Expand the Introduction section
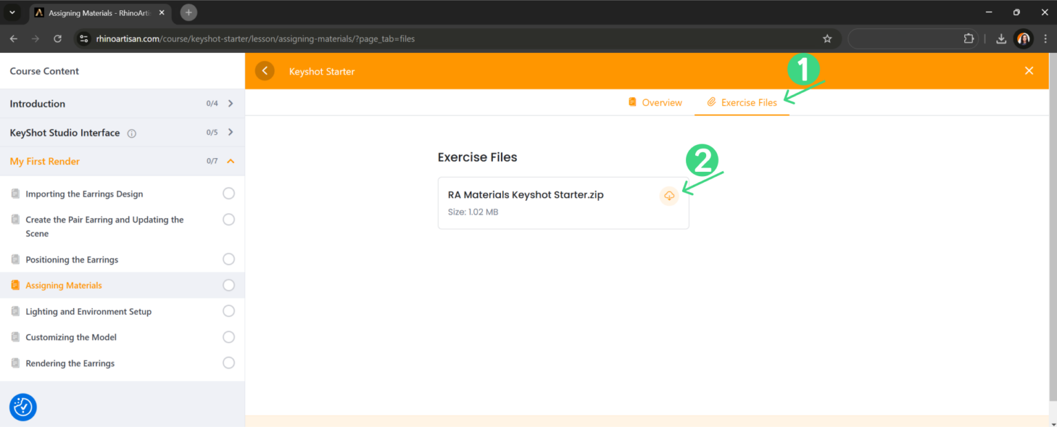Screen dimensions: 1057x427 (231, 104)
